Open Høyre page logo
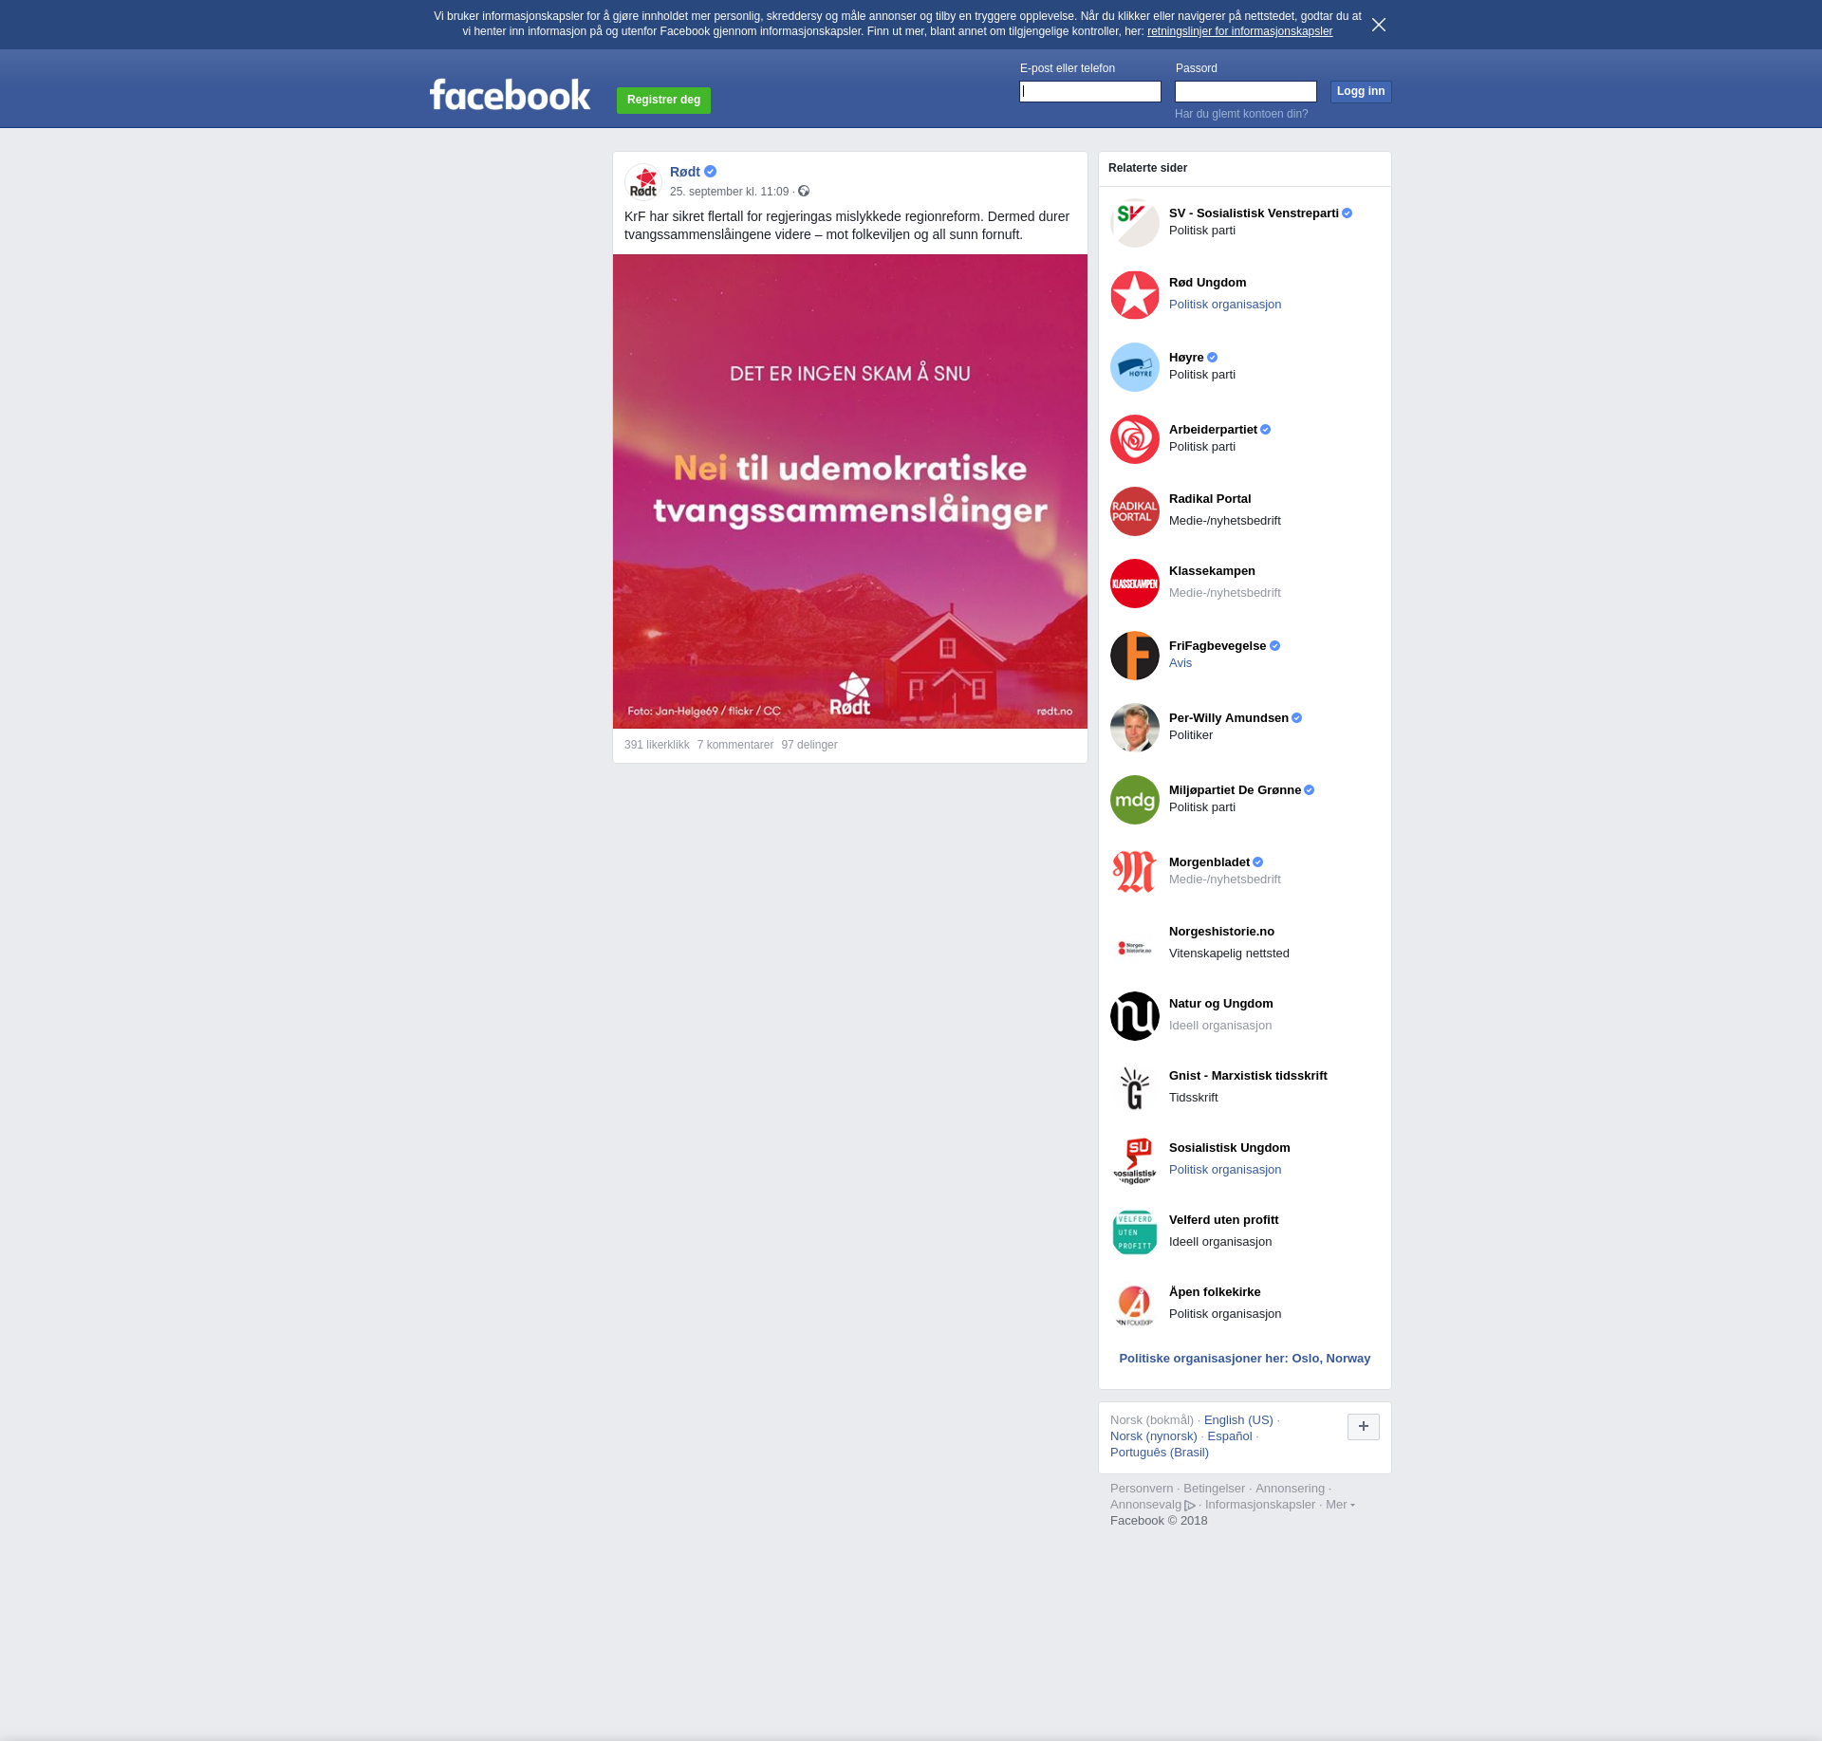The height and width of the screenshot is (1741, 1822). click(1135, 367)
